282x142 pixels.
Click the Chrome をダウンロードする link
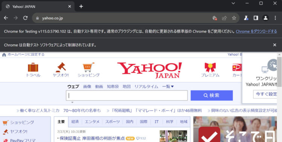[256, 31]
